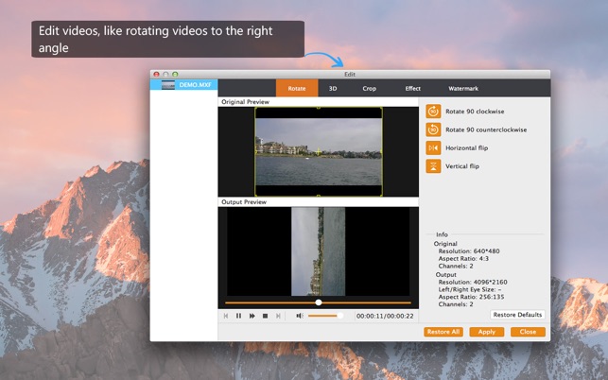
Task: Fast forward the preview video
Action: click(x=252, y=316)
